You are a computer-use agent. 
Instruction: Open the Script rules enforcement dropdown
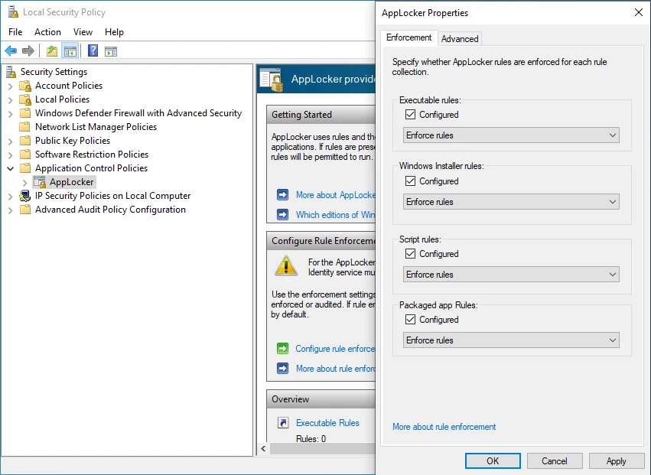point(511,275)
